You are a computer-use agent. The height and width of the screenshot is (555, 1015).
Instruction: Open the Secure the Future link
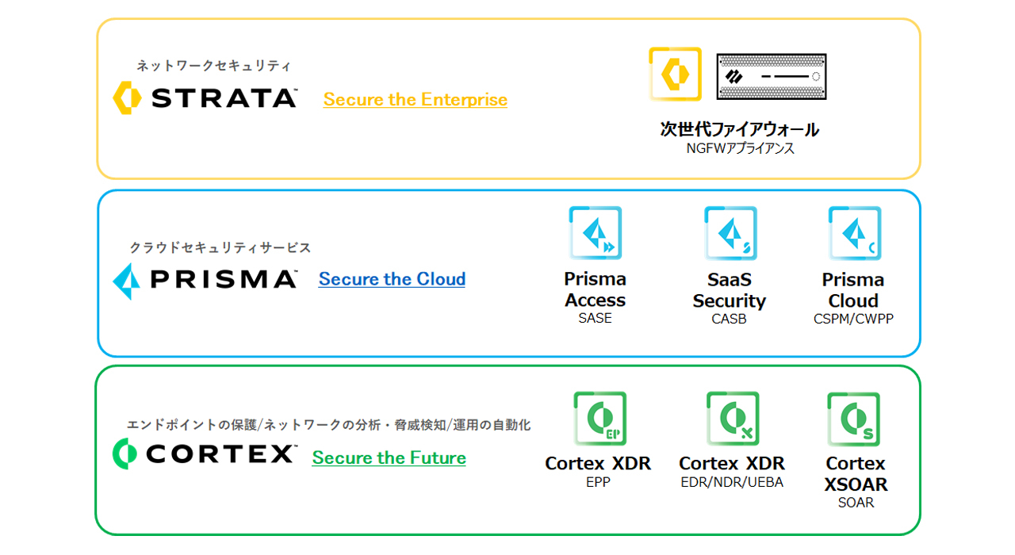(x=389, y=457)
